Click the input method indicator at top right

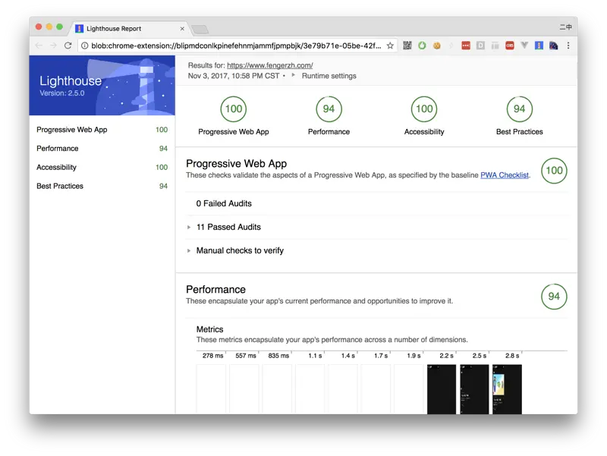pyautogui.click(x=565, y=27)
